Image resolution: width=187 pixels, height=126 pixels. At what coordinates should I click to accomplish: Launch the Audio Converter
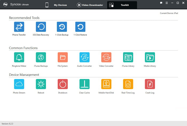click(84, 57)
